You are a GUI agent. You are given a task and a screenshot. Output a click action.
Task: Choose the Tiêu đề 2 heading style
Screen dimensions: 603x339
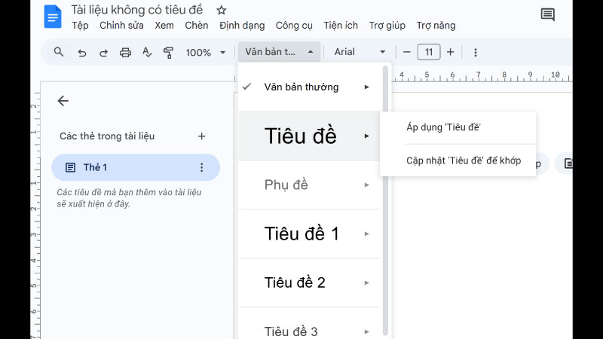[309, 283]
